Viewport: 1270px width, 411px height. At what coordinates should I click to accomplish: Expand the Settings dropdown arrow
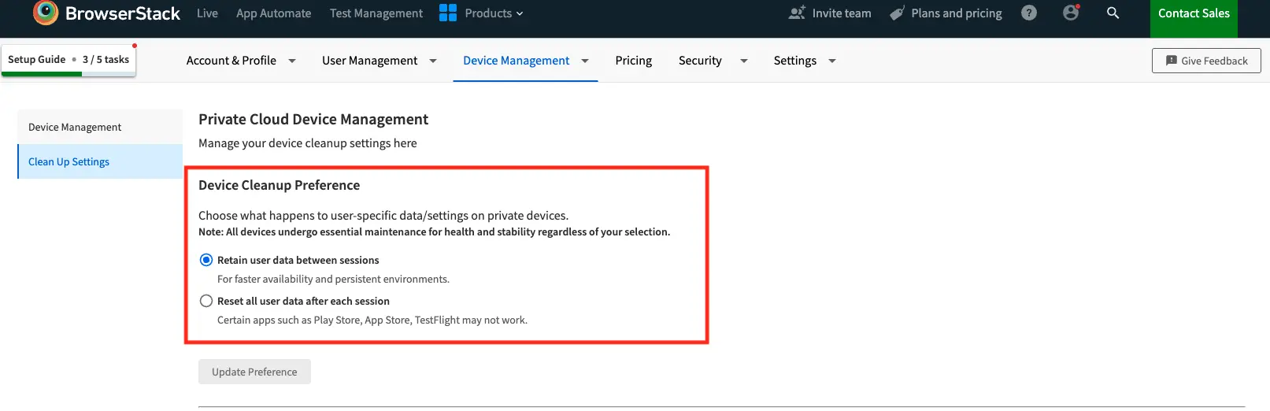point(832,61)
